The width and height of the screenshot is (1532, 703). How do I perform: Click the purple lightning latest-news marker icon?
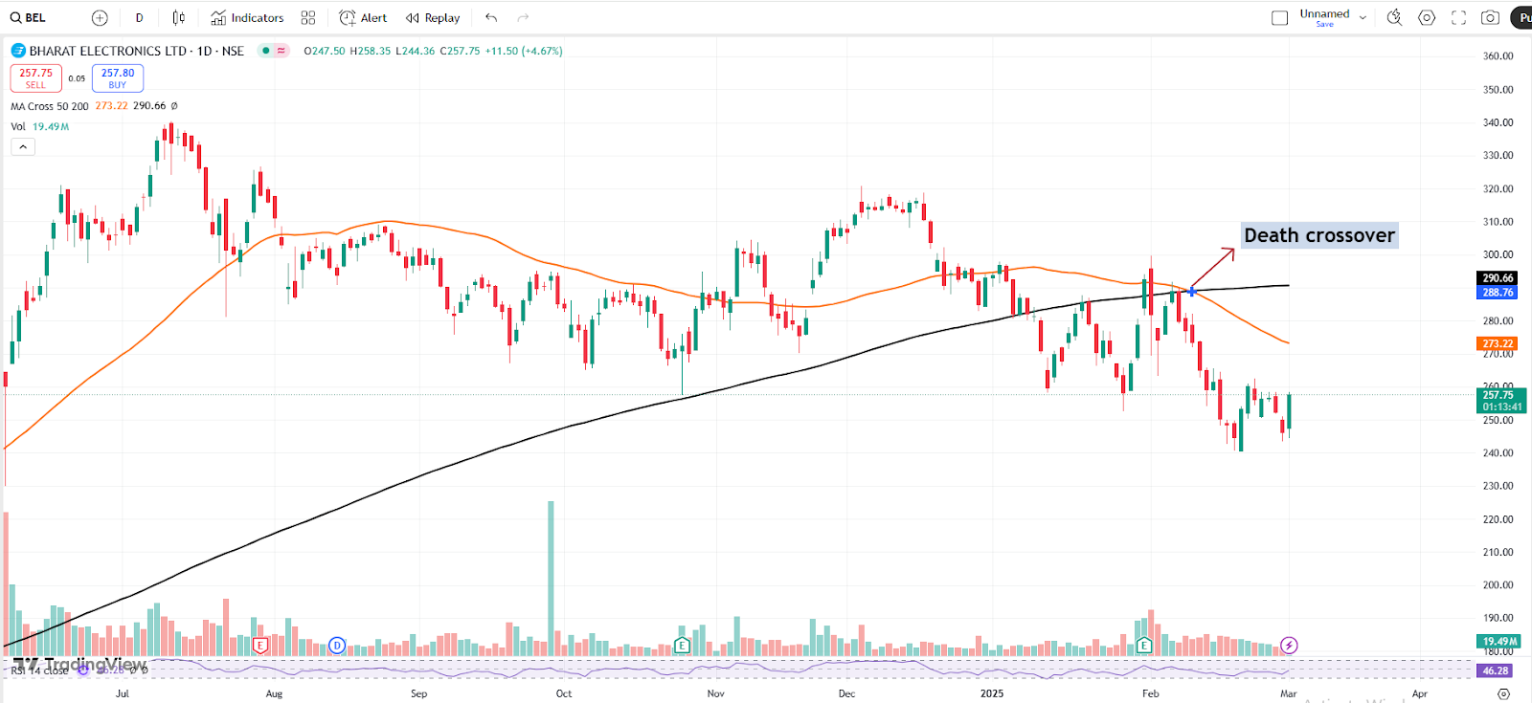1289,646
